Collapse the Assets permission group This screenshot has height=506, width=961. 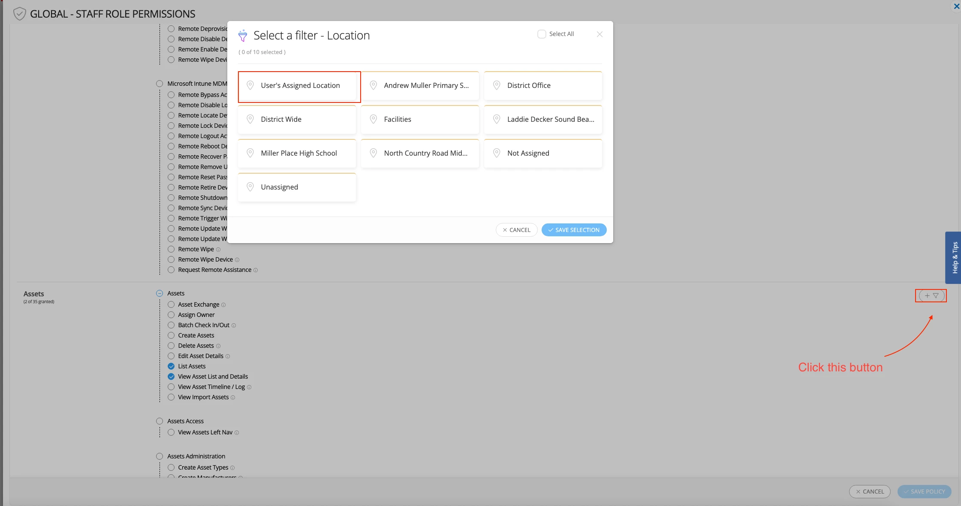coord(160,293)
